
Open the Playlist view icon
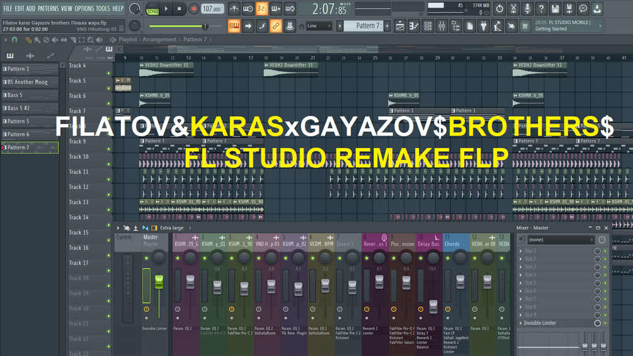pyautogui.click(x=400, y=26)
